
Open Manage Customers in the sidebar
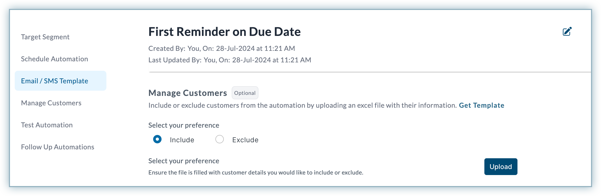point(51,103)
